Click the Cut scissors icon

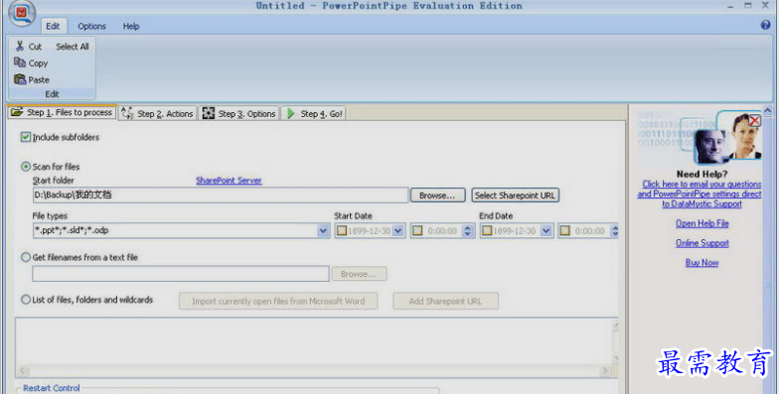[x=20, y=46]
